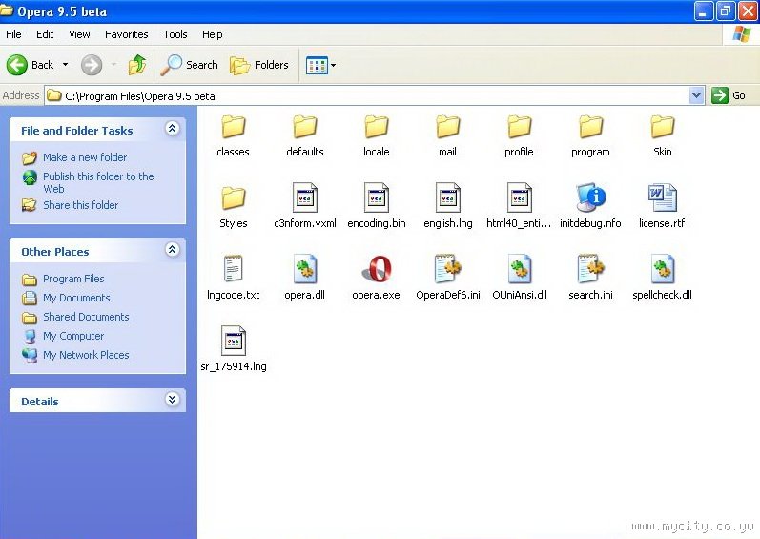The image size is (760, 539).
Task: Collapse the File and Folder Tasks panel
Action: pos(172,129)
